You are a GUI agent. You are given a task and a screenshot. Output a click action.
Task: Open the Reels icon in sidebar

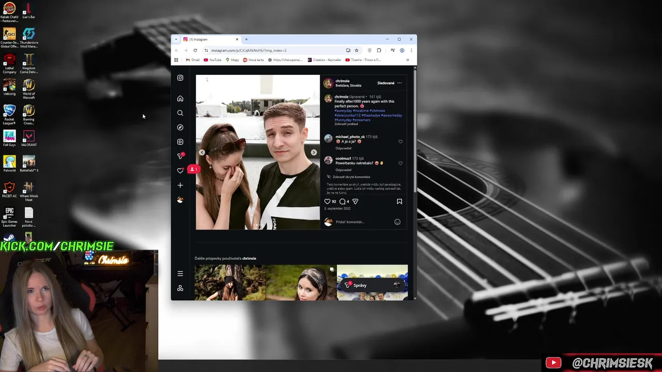(180, 142)
